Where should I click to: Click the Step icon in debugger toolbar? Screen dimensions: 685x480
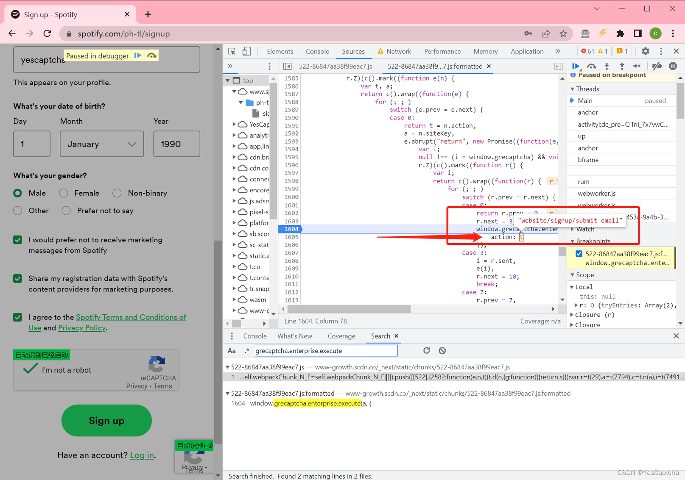pos(637,66)
